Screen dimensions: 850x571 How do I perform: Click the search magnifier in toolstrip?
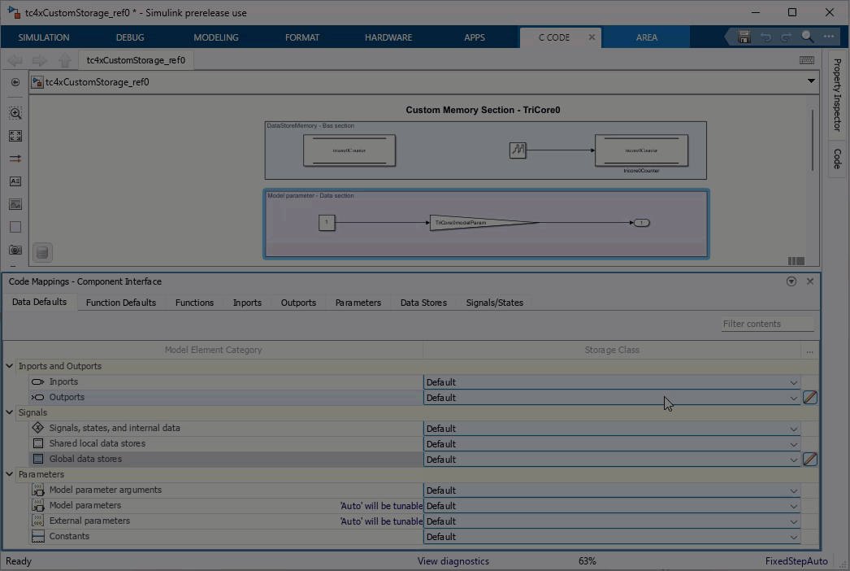[808, 37]
